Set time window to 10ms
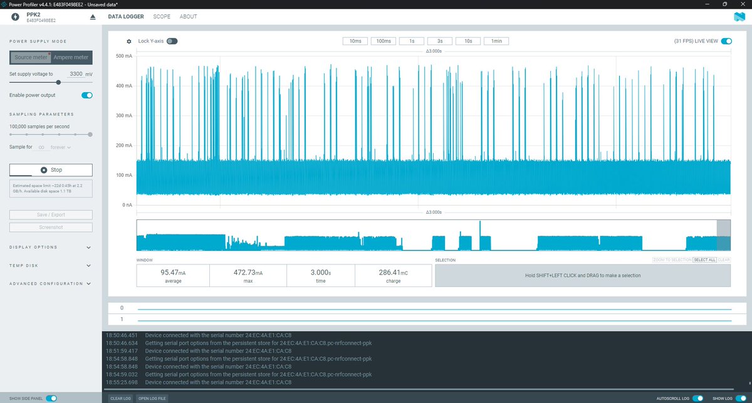Image resolution: width=752 pixels, height=403 pixels. 355,41
